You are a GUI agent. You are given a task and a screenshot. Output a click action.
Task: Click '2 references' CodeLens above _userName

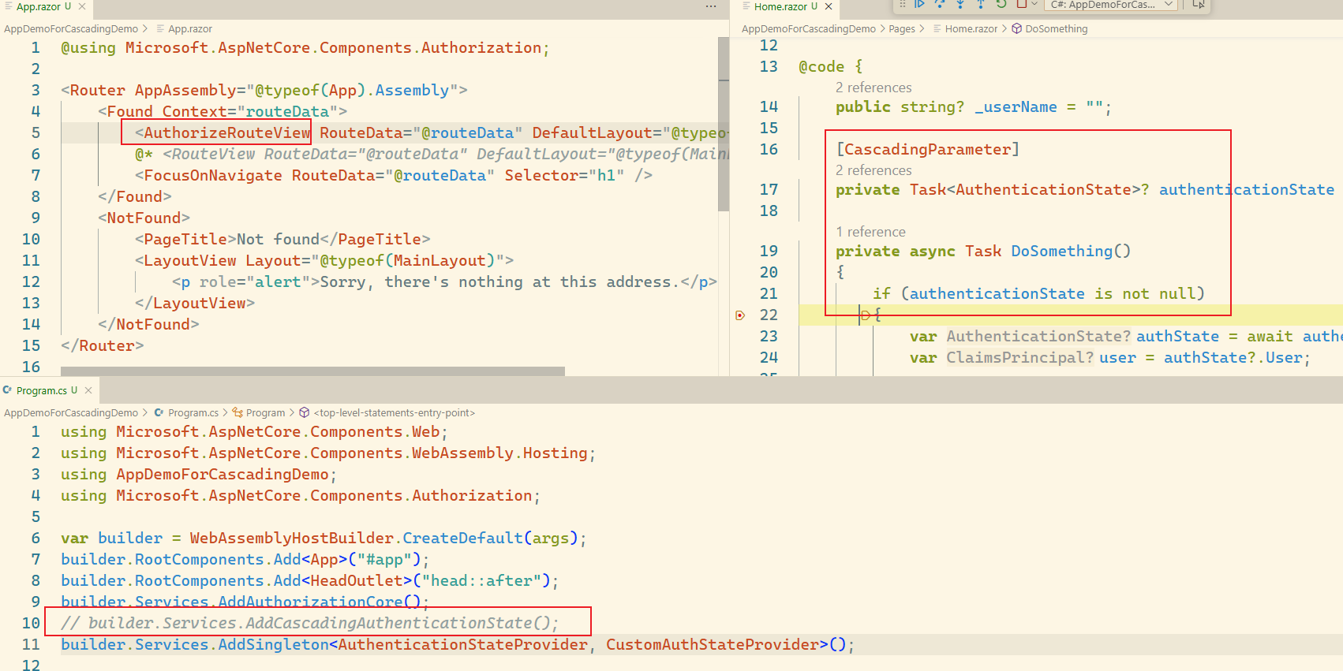pos(874,88)
